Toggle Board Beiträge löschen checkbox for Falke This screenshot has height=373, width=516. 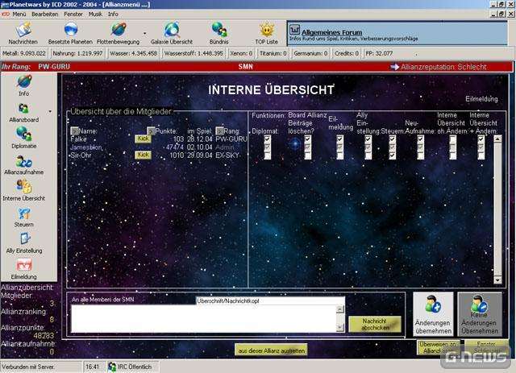(308, 139)
